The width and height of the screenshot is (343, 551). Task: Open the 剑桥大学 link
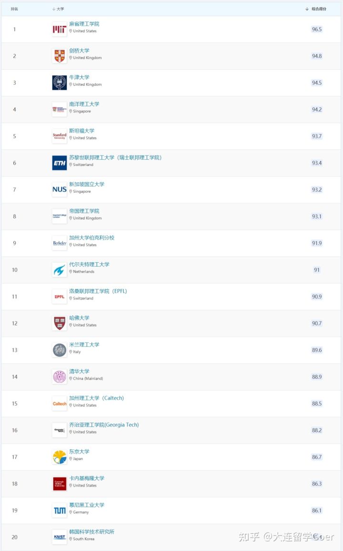[80, 51]
